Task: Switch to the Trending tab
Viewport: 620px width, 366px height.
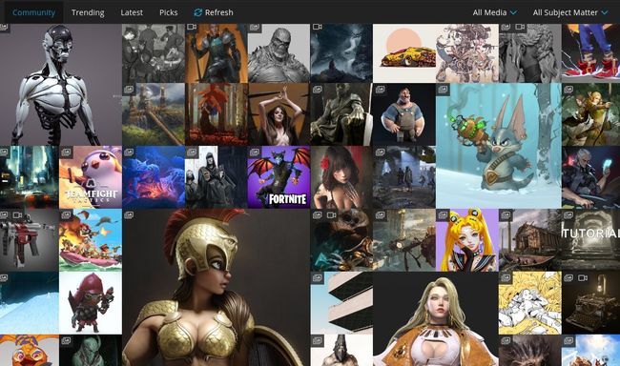Action: [x=88, y=12]
